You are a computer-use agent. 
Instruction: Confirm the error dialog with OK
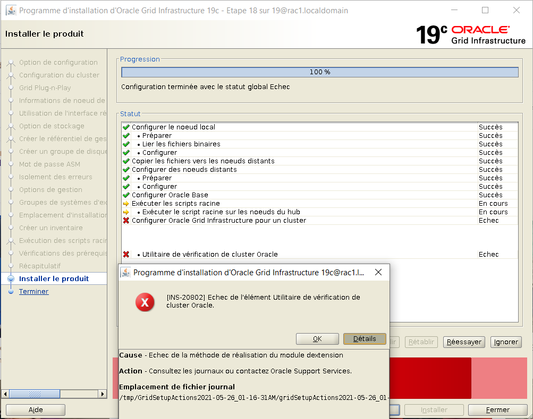click(x=317, y=339)
